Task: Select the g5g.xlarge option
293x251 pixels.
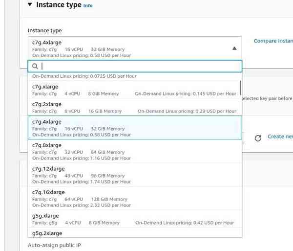Action: click(x=135, y=219)
